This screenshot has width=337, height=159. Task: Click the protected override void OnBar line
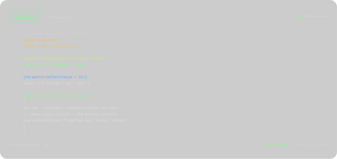56,96
